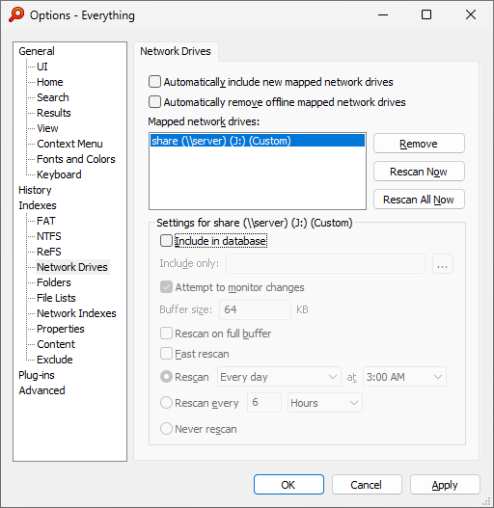Open the Properties indexes page

click(x=61, y=329)
